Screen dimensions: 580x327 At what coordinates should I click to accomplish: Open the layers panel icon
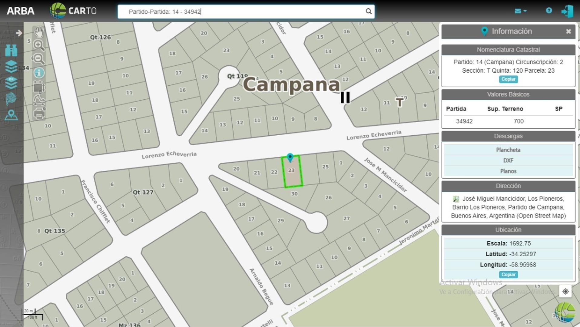point(11,66)
